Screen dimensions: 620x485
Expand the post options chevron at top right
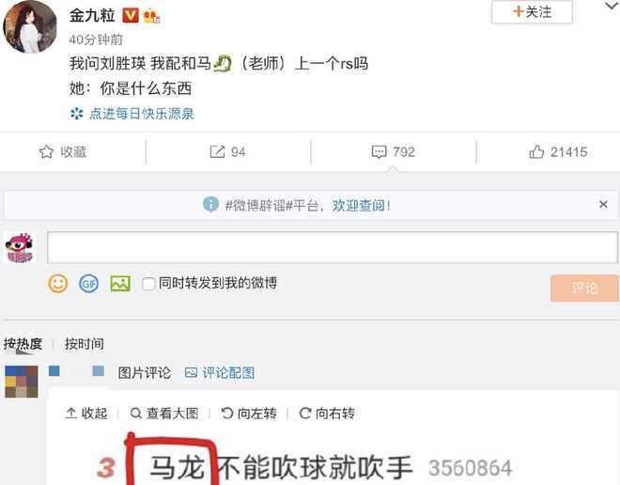[x=612, y=6]
